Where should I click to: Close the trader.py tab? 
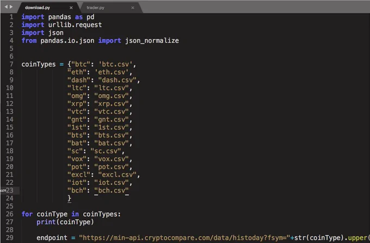(x=133, y=8)
